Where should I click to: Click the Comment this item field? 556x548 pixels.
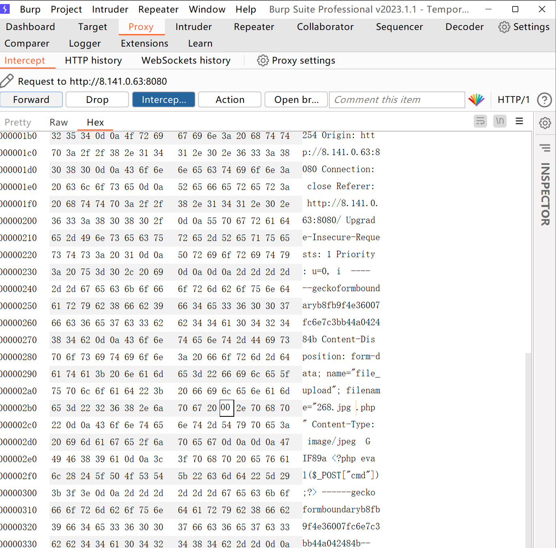coord(397,100)
